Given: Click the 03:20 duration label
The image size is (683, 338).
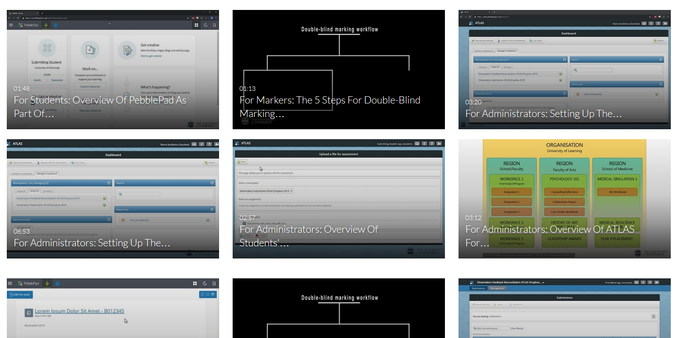Looking at the screenshot, I should coord(473,102).
